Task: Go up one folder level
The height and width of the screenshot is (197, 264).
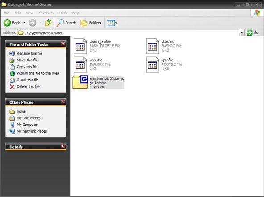Action: click(48, 23)
